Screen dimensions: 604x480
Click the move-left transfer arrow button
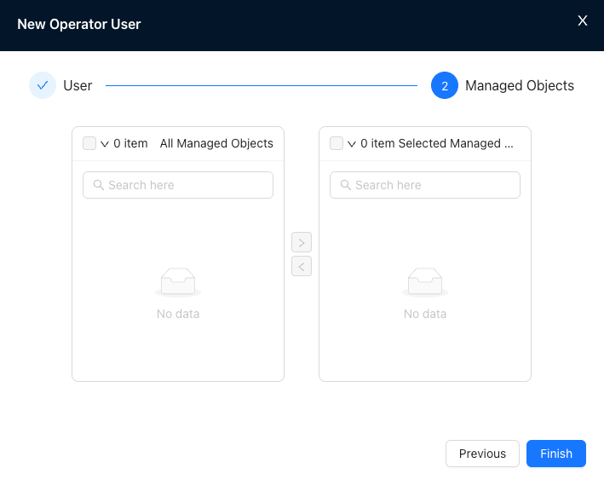pyautogui.click(x=302, y=266)
